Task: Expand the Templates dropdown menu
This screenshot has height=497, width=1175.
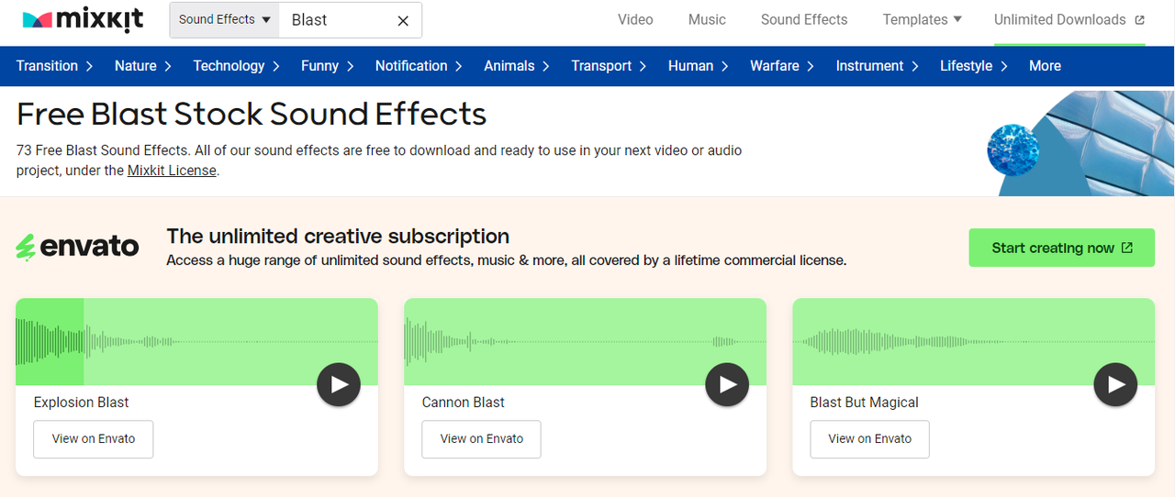Action: coord(922,19)
